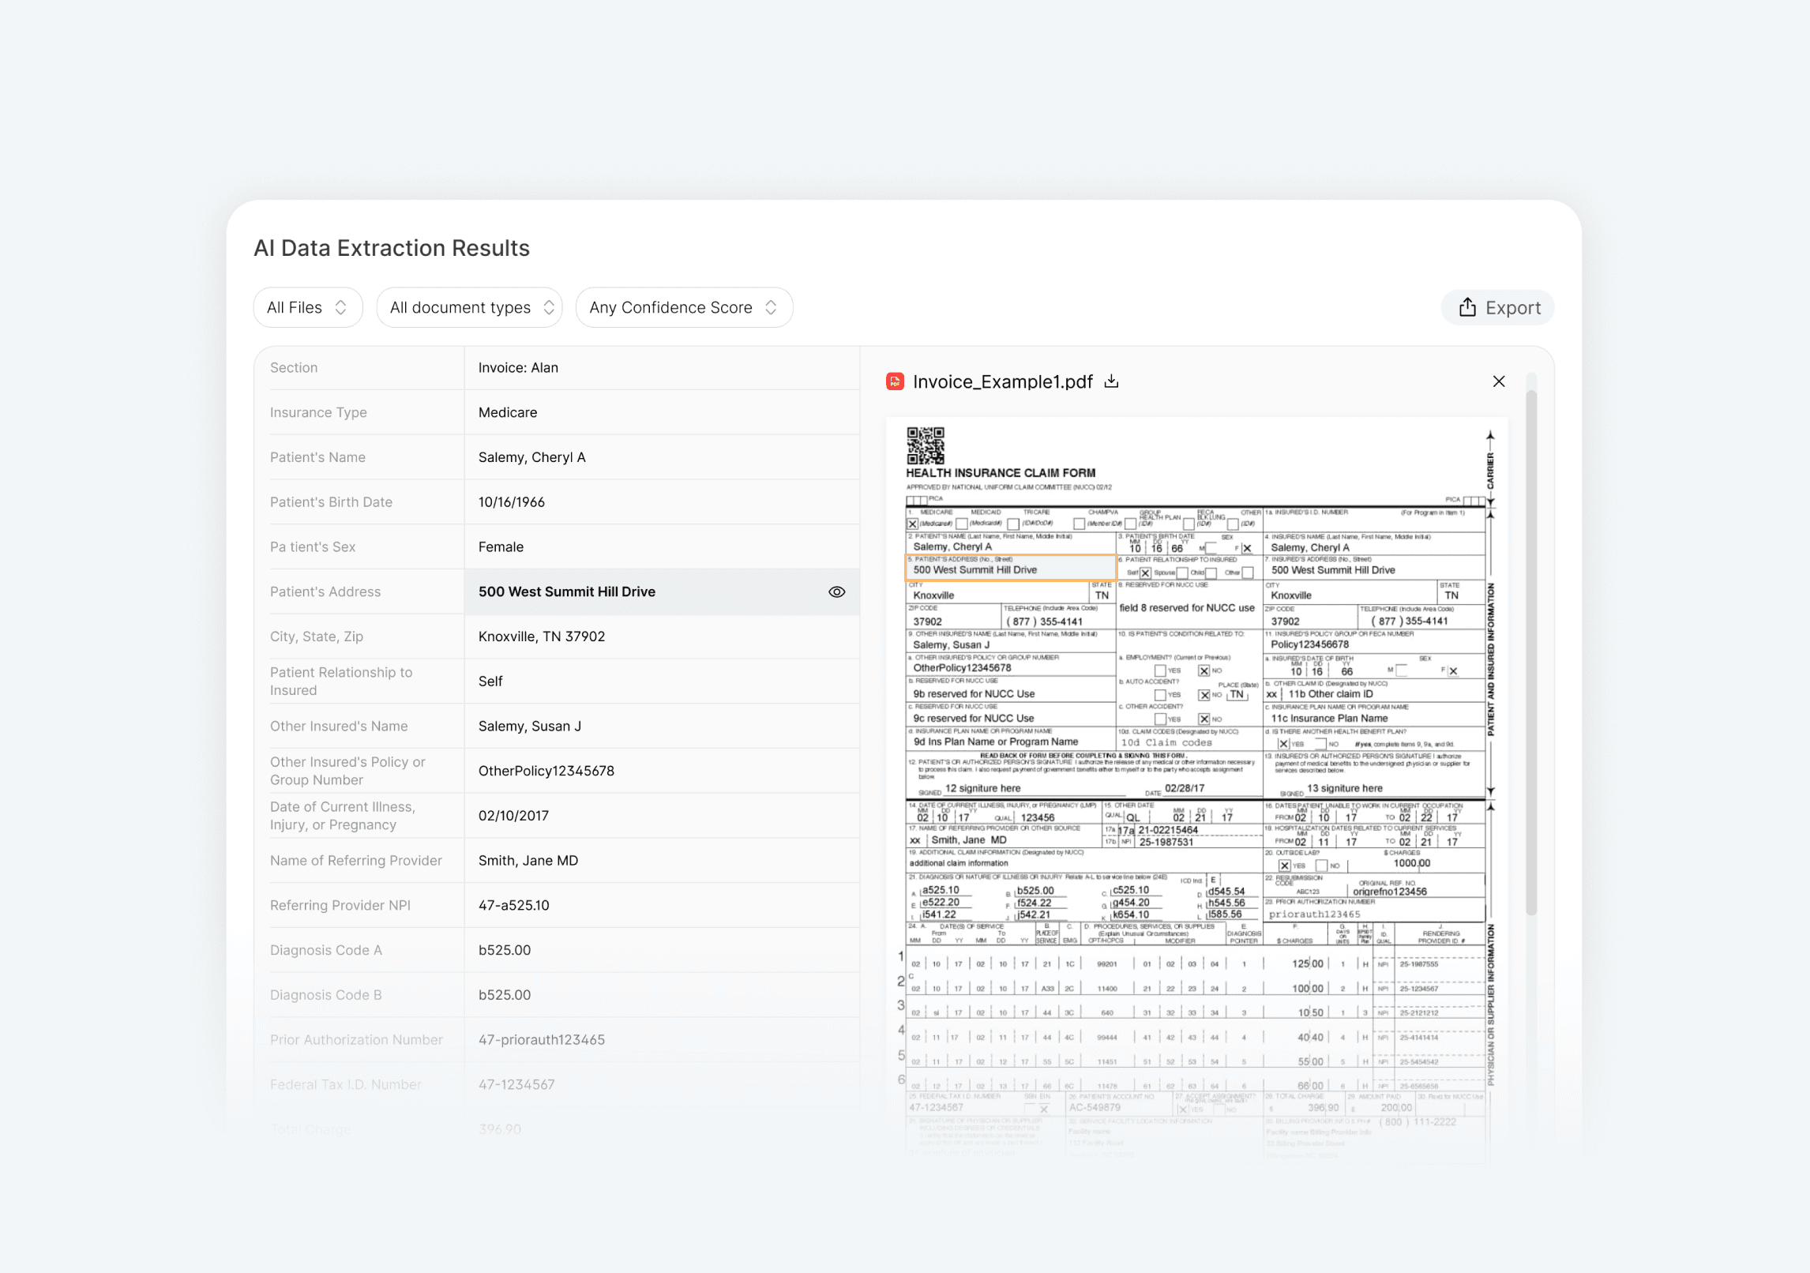Click the Name of Referring Provider value
1810x1273 pixels.
(x=528, y=860)
